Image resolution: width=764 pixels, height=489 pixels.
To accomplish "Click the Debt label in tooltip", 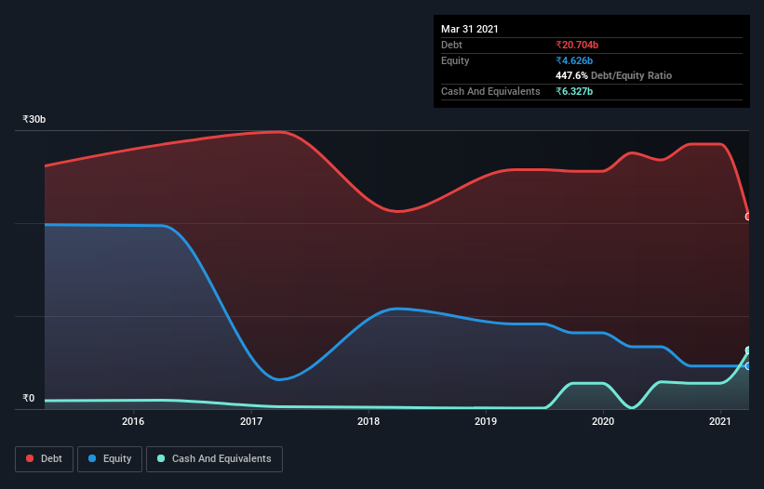I will pyautogui.click(x=451, y=45).
